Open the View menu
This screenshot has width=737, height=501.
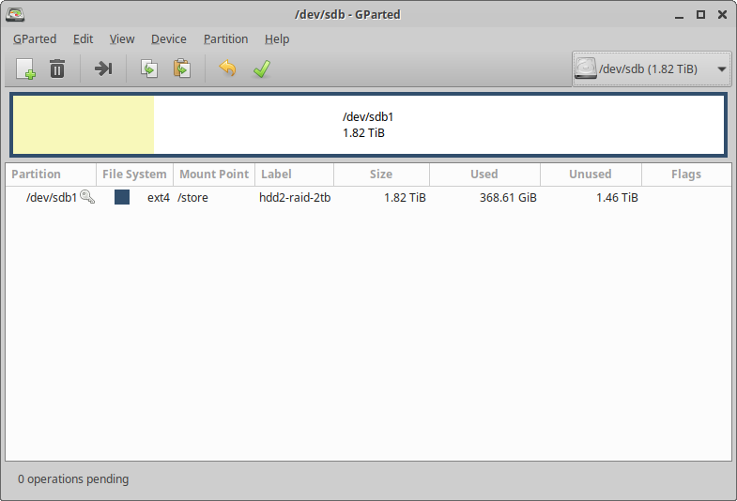[122, 39]
